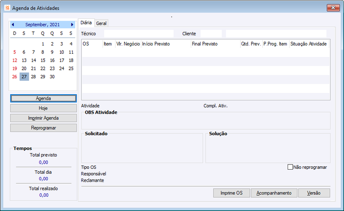Select day 10 in calendar
Viewport: 344px width, 211px height.
click(x=61, y=52)
